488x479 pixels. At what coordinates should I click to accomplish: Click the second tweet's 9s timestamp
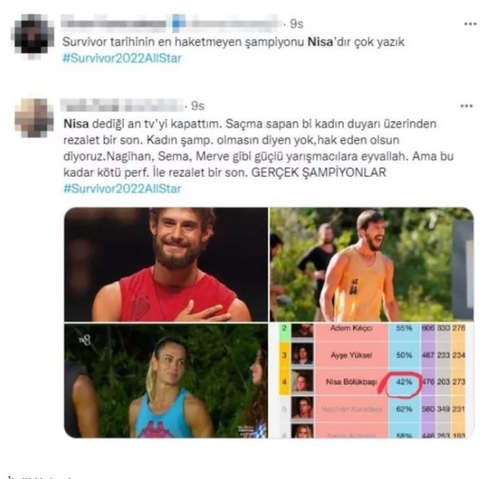197,106
